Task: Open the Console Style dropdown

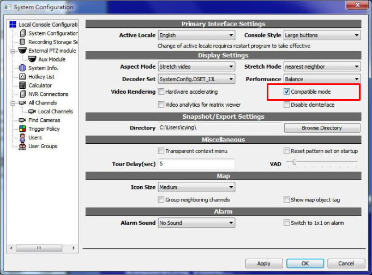Action: [x=322, y=35]
